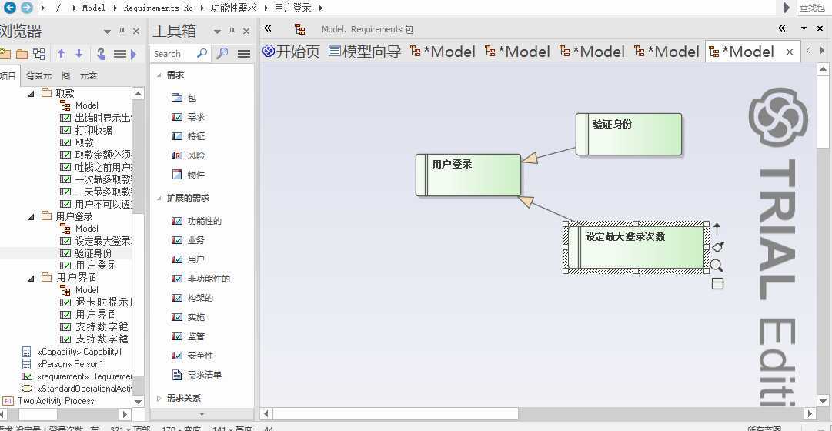This screenshot has height=431, width=832.
Task: Collapse the left panels with « button
Action: pyautogui.click(x=268, y=28)
